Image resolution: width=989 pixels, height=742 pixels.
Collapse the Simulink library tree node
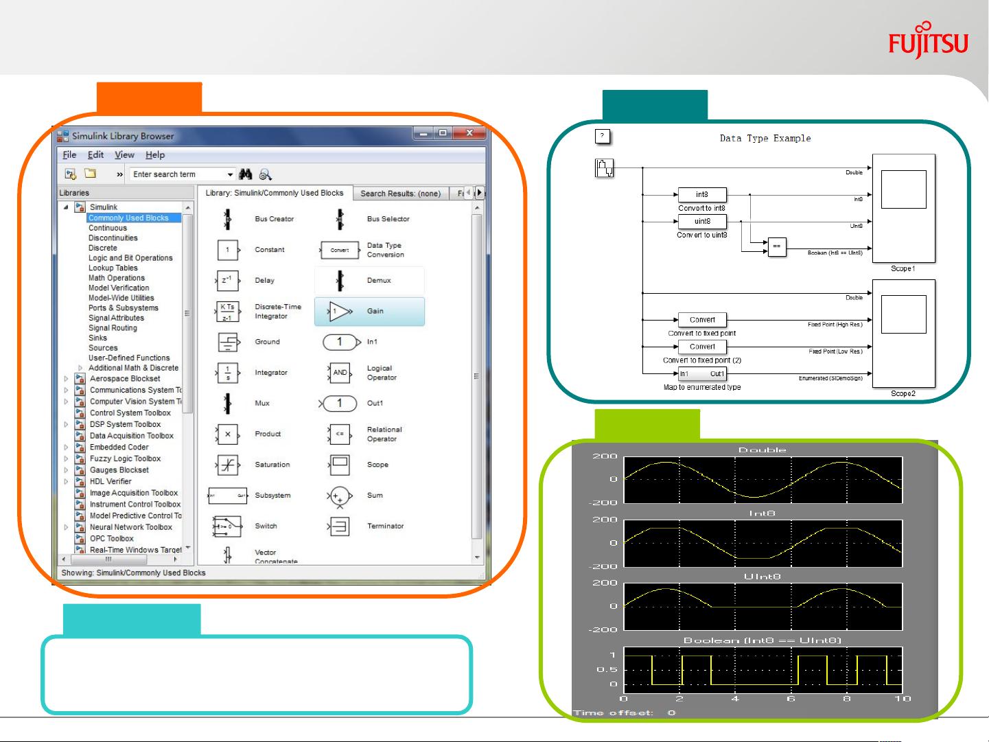[x=67, y=207]
